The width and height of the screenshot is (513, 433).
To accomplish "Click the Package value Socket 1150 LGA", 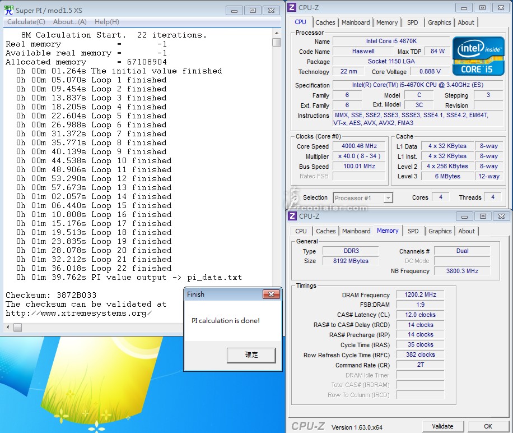I will [x=391, y=61].
